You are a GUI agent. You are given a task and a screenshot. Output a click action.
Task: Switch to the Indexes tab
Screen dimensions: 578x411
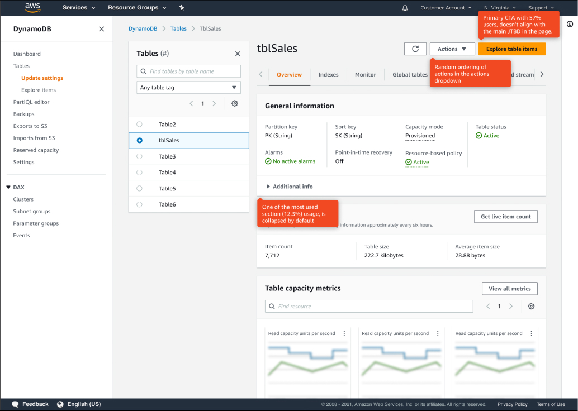click(x=328, y=75)
